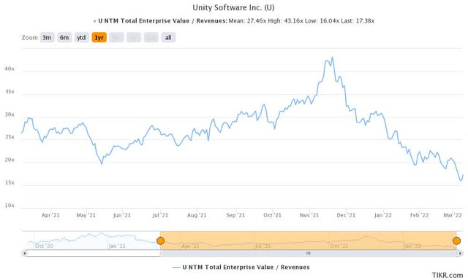Viewport: 468px width, 280px height.
Task: Click the 10x y-axis label
Action: click(10, 206)
